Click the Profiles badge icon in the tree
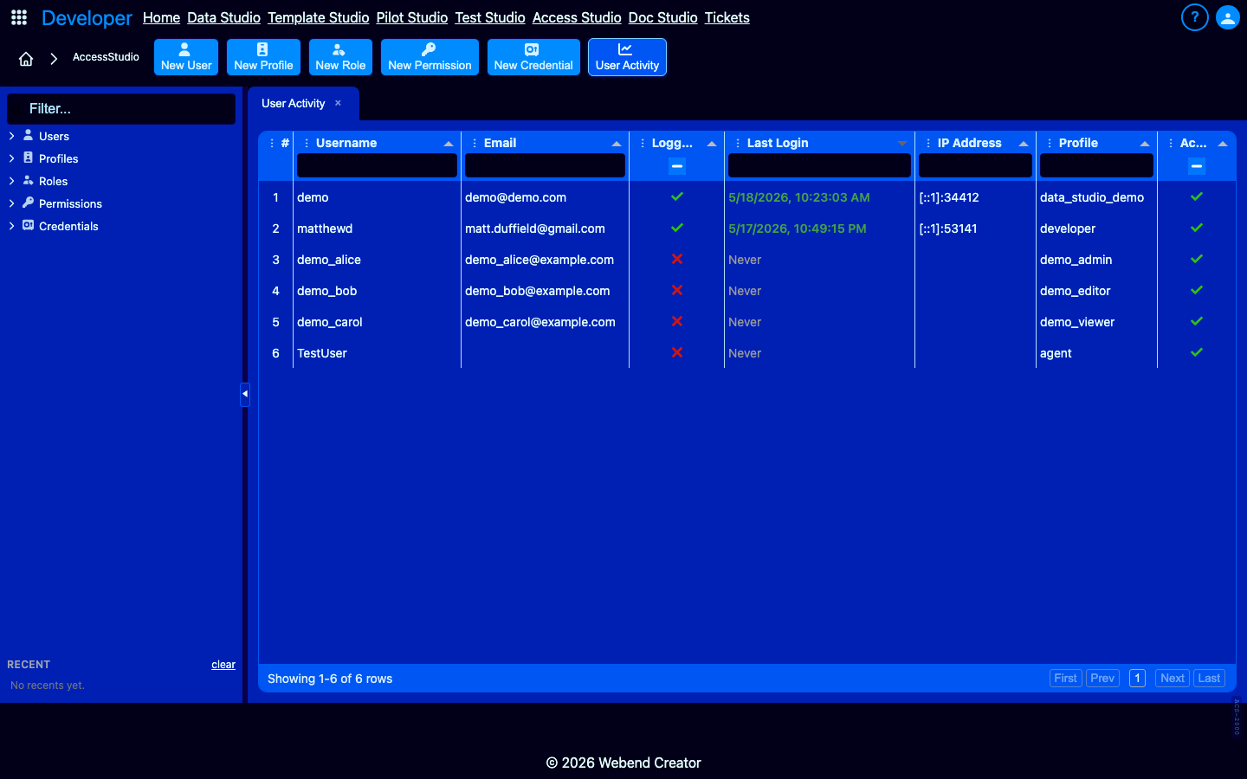Screen dimensions: 1247x779 (x=29, y=158)
